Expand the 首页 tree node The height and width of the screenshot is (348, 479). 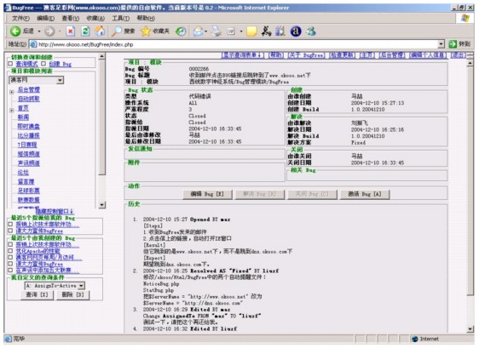12,110
